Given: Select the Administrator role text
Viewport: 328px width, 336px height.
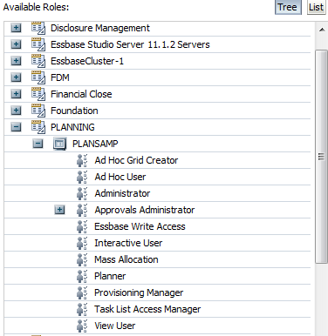Looking at the screenshot, I should 122,193.
